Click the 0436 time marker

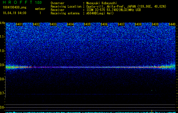[104, 24]
